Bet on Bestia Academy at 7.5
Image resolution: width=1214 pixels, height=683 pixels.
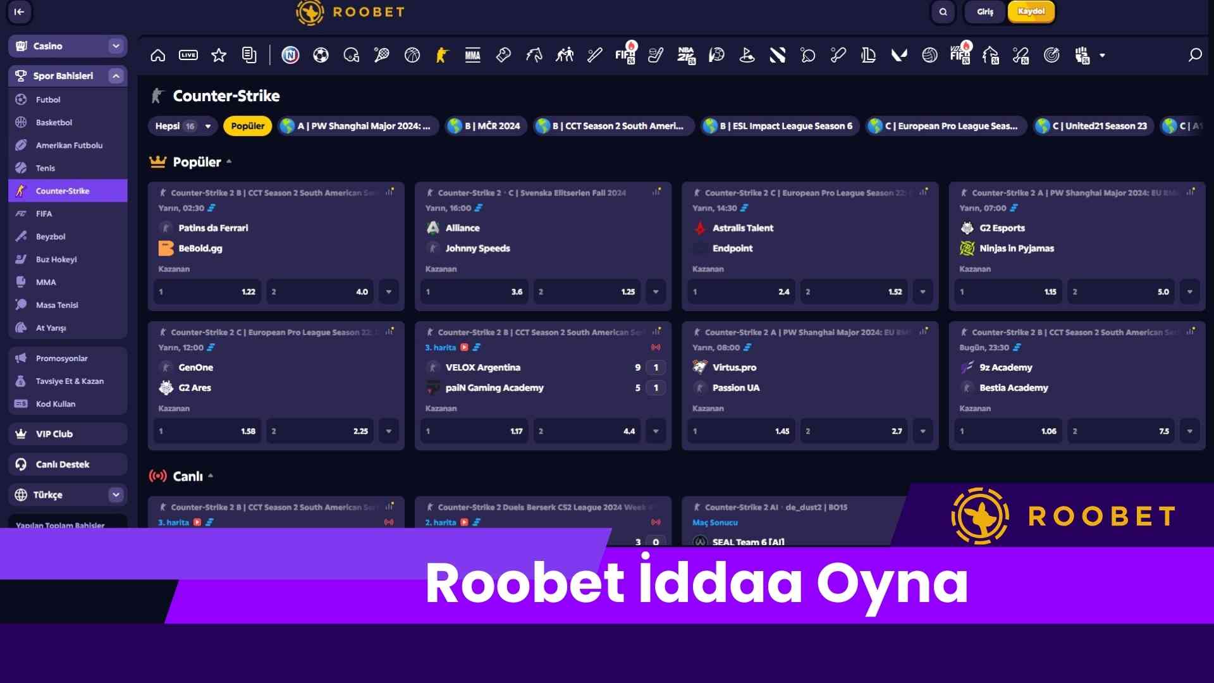(1121, 431)
